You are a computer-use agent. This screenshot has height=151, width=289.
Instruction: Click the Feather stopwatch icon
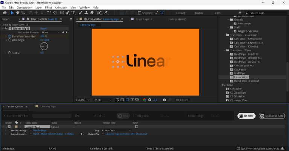pos(9,53)
